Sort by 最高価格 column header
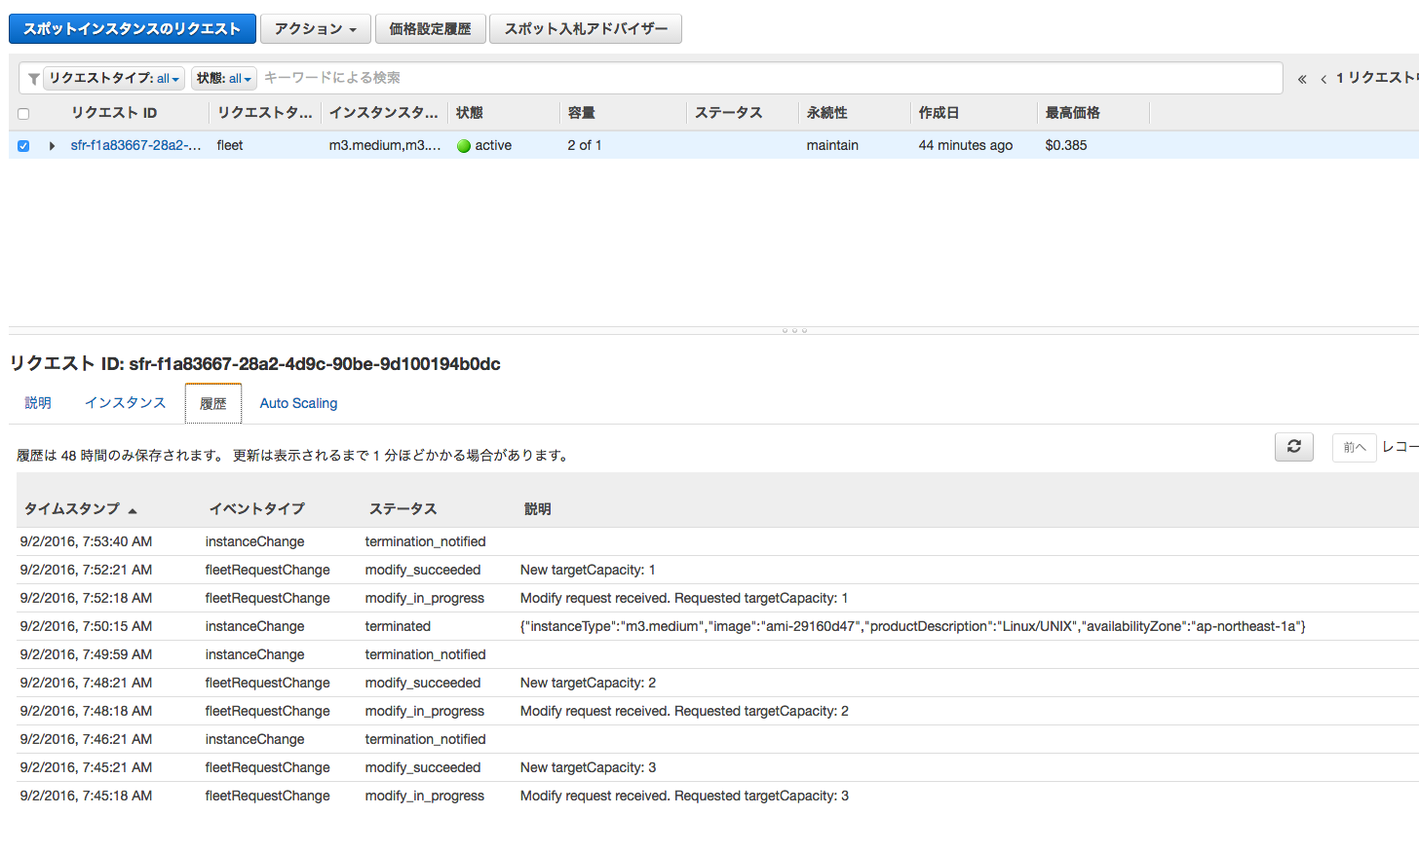The width and height of the screenshot is (1419, 853). (1073, 113)
